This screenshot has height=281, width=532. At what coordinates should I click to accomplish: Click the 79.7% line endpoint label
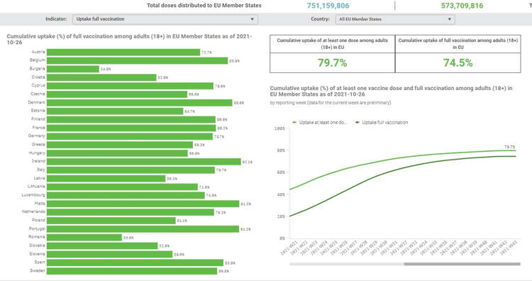coord(509,147)
